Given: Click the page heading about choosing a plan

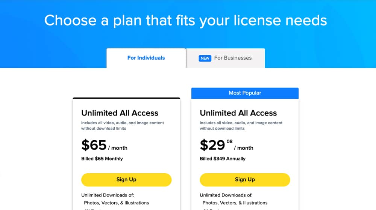Looking at the screenshot, I should 186,20.
